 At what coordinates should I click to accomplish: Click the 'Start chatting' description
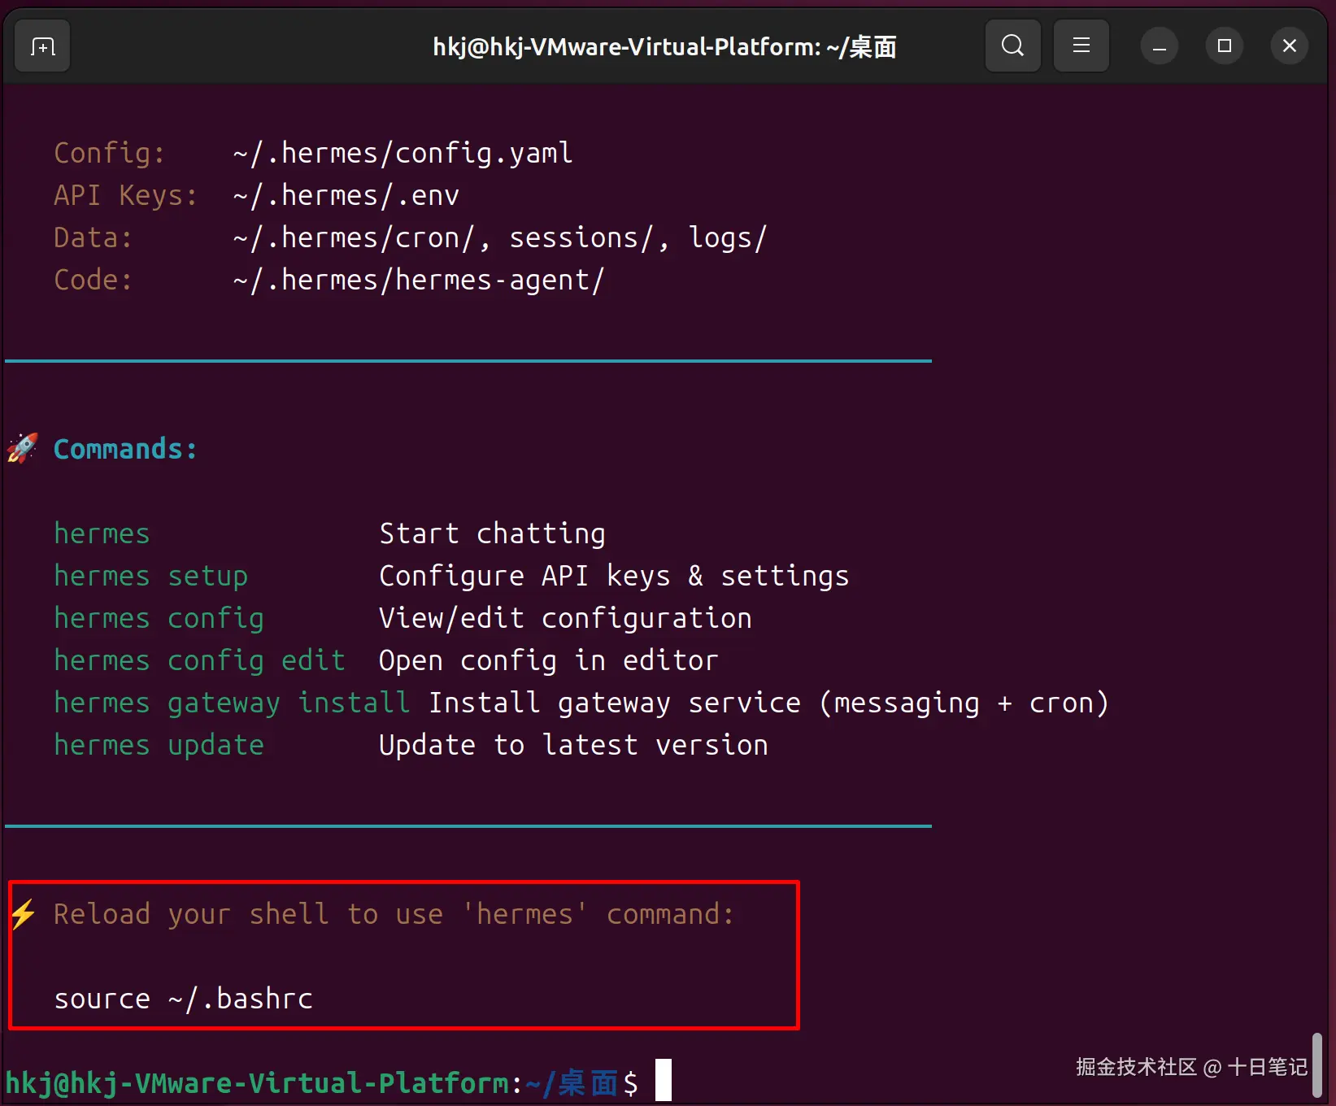[x=493, y=533]
